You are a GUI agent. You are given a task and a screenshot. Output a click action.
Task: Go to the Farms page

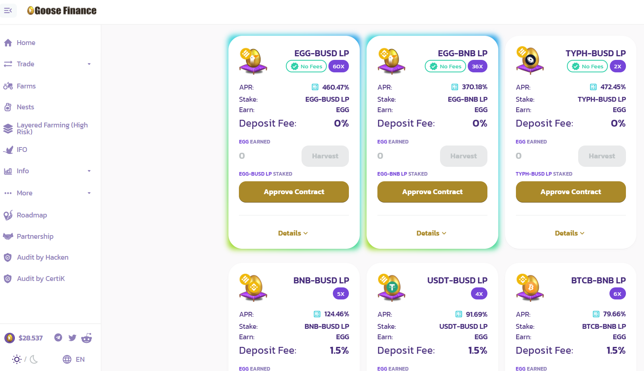[26, 86]
